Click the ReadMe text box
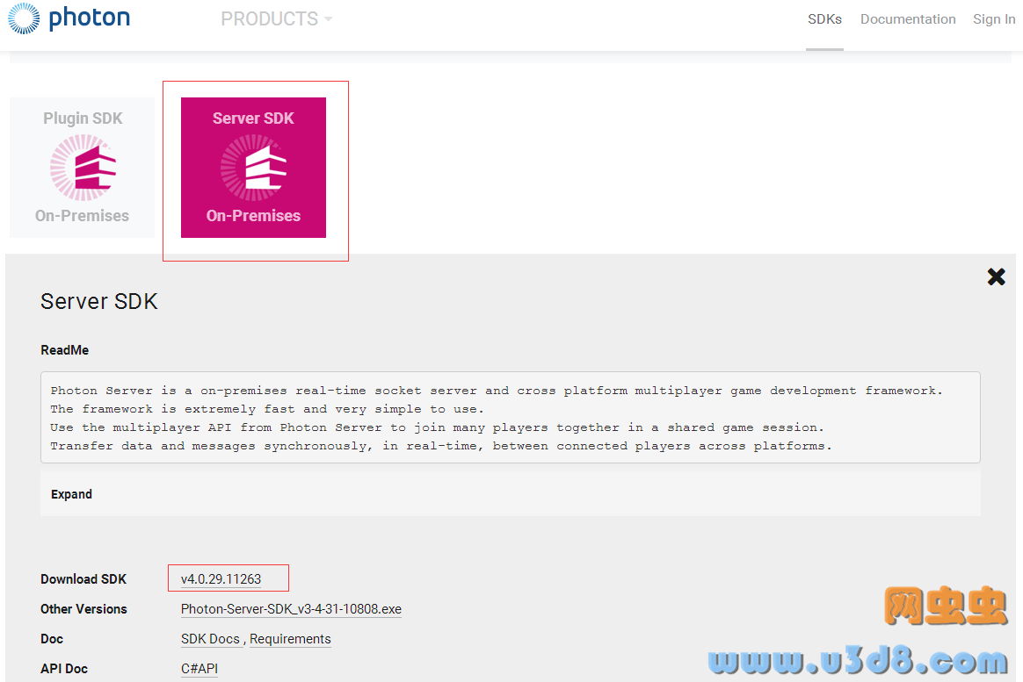The height and width of the screenshot is (682, 1023). [511, 418]
